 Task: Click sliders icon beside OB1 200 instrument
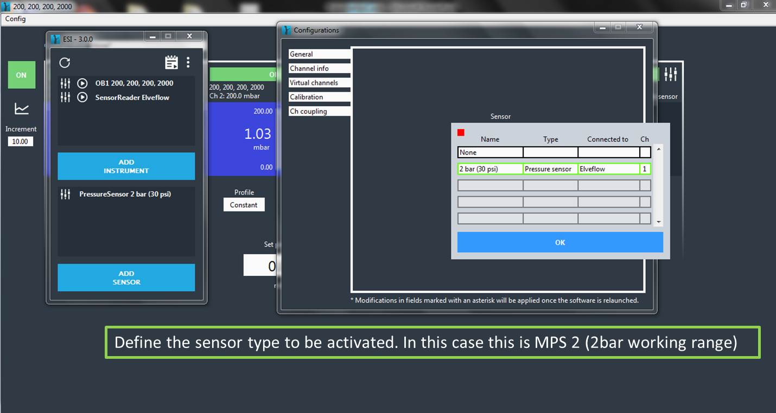(x=65, y=83)
